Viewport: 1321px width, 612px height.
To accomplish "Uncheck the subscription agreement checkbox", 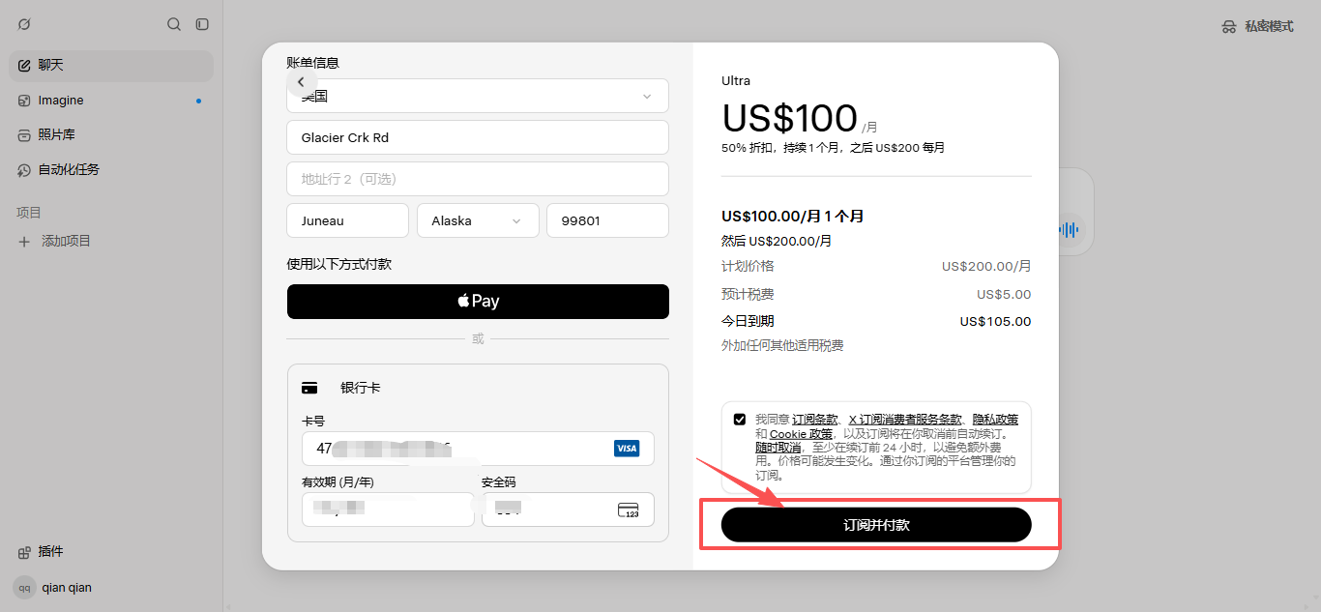I will pyautogui.click(x=740, y=420).
